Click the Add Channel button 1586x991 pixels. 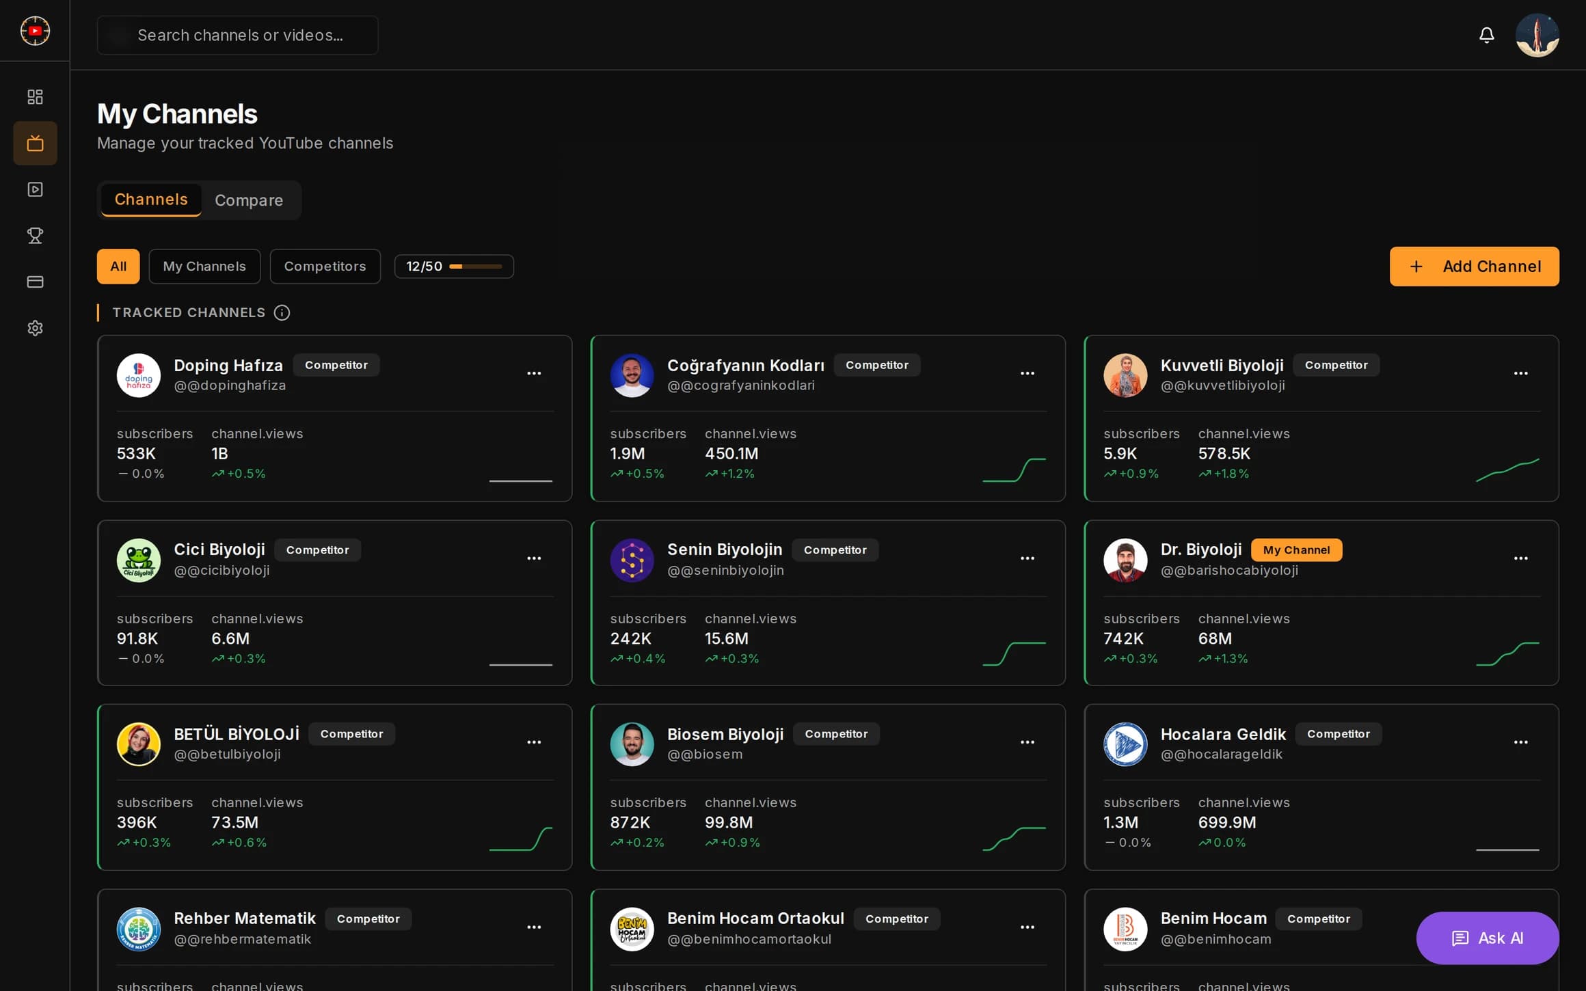coord(1474,267)
